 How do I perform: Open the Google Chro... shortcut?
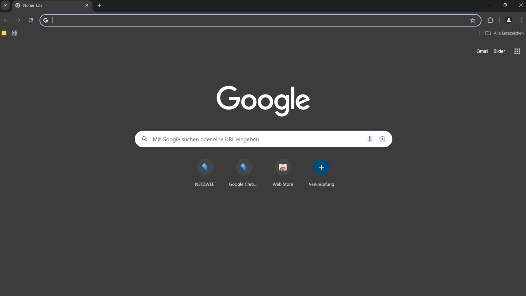[x=244, y=173]
